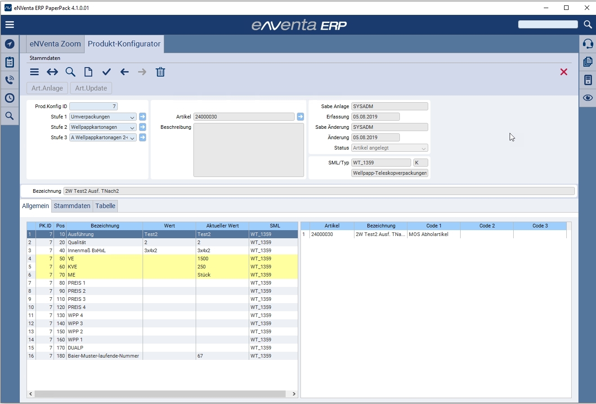Viewport: 596px width, 404px height.
Task: Select the Qualität row
Action: (162, 242)
